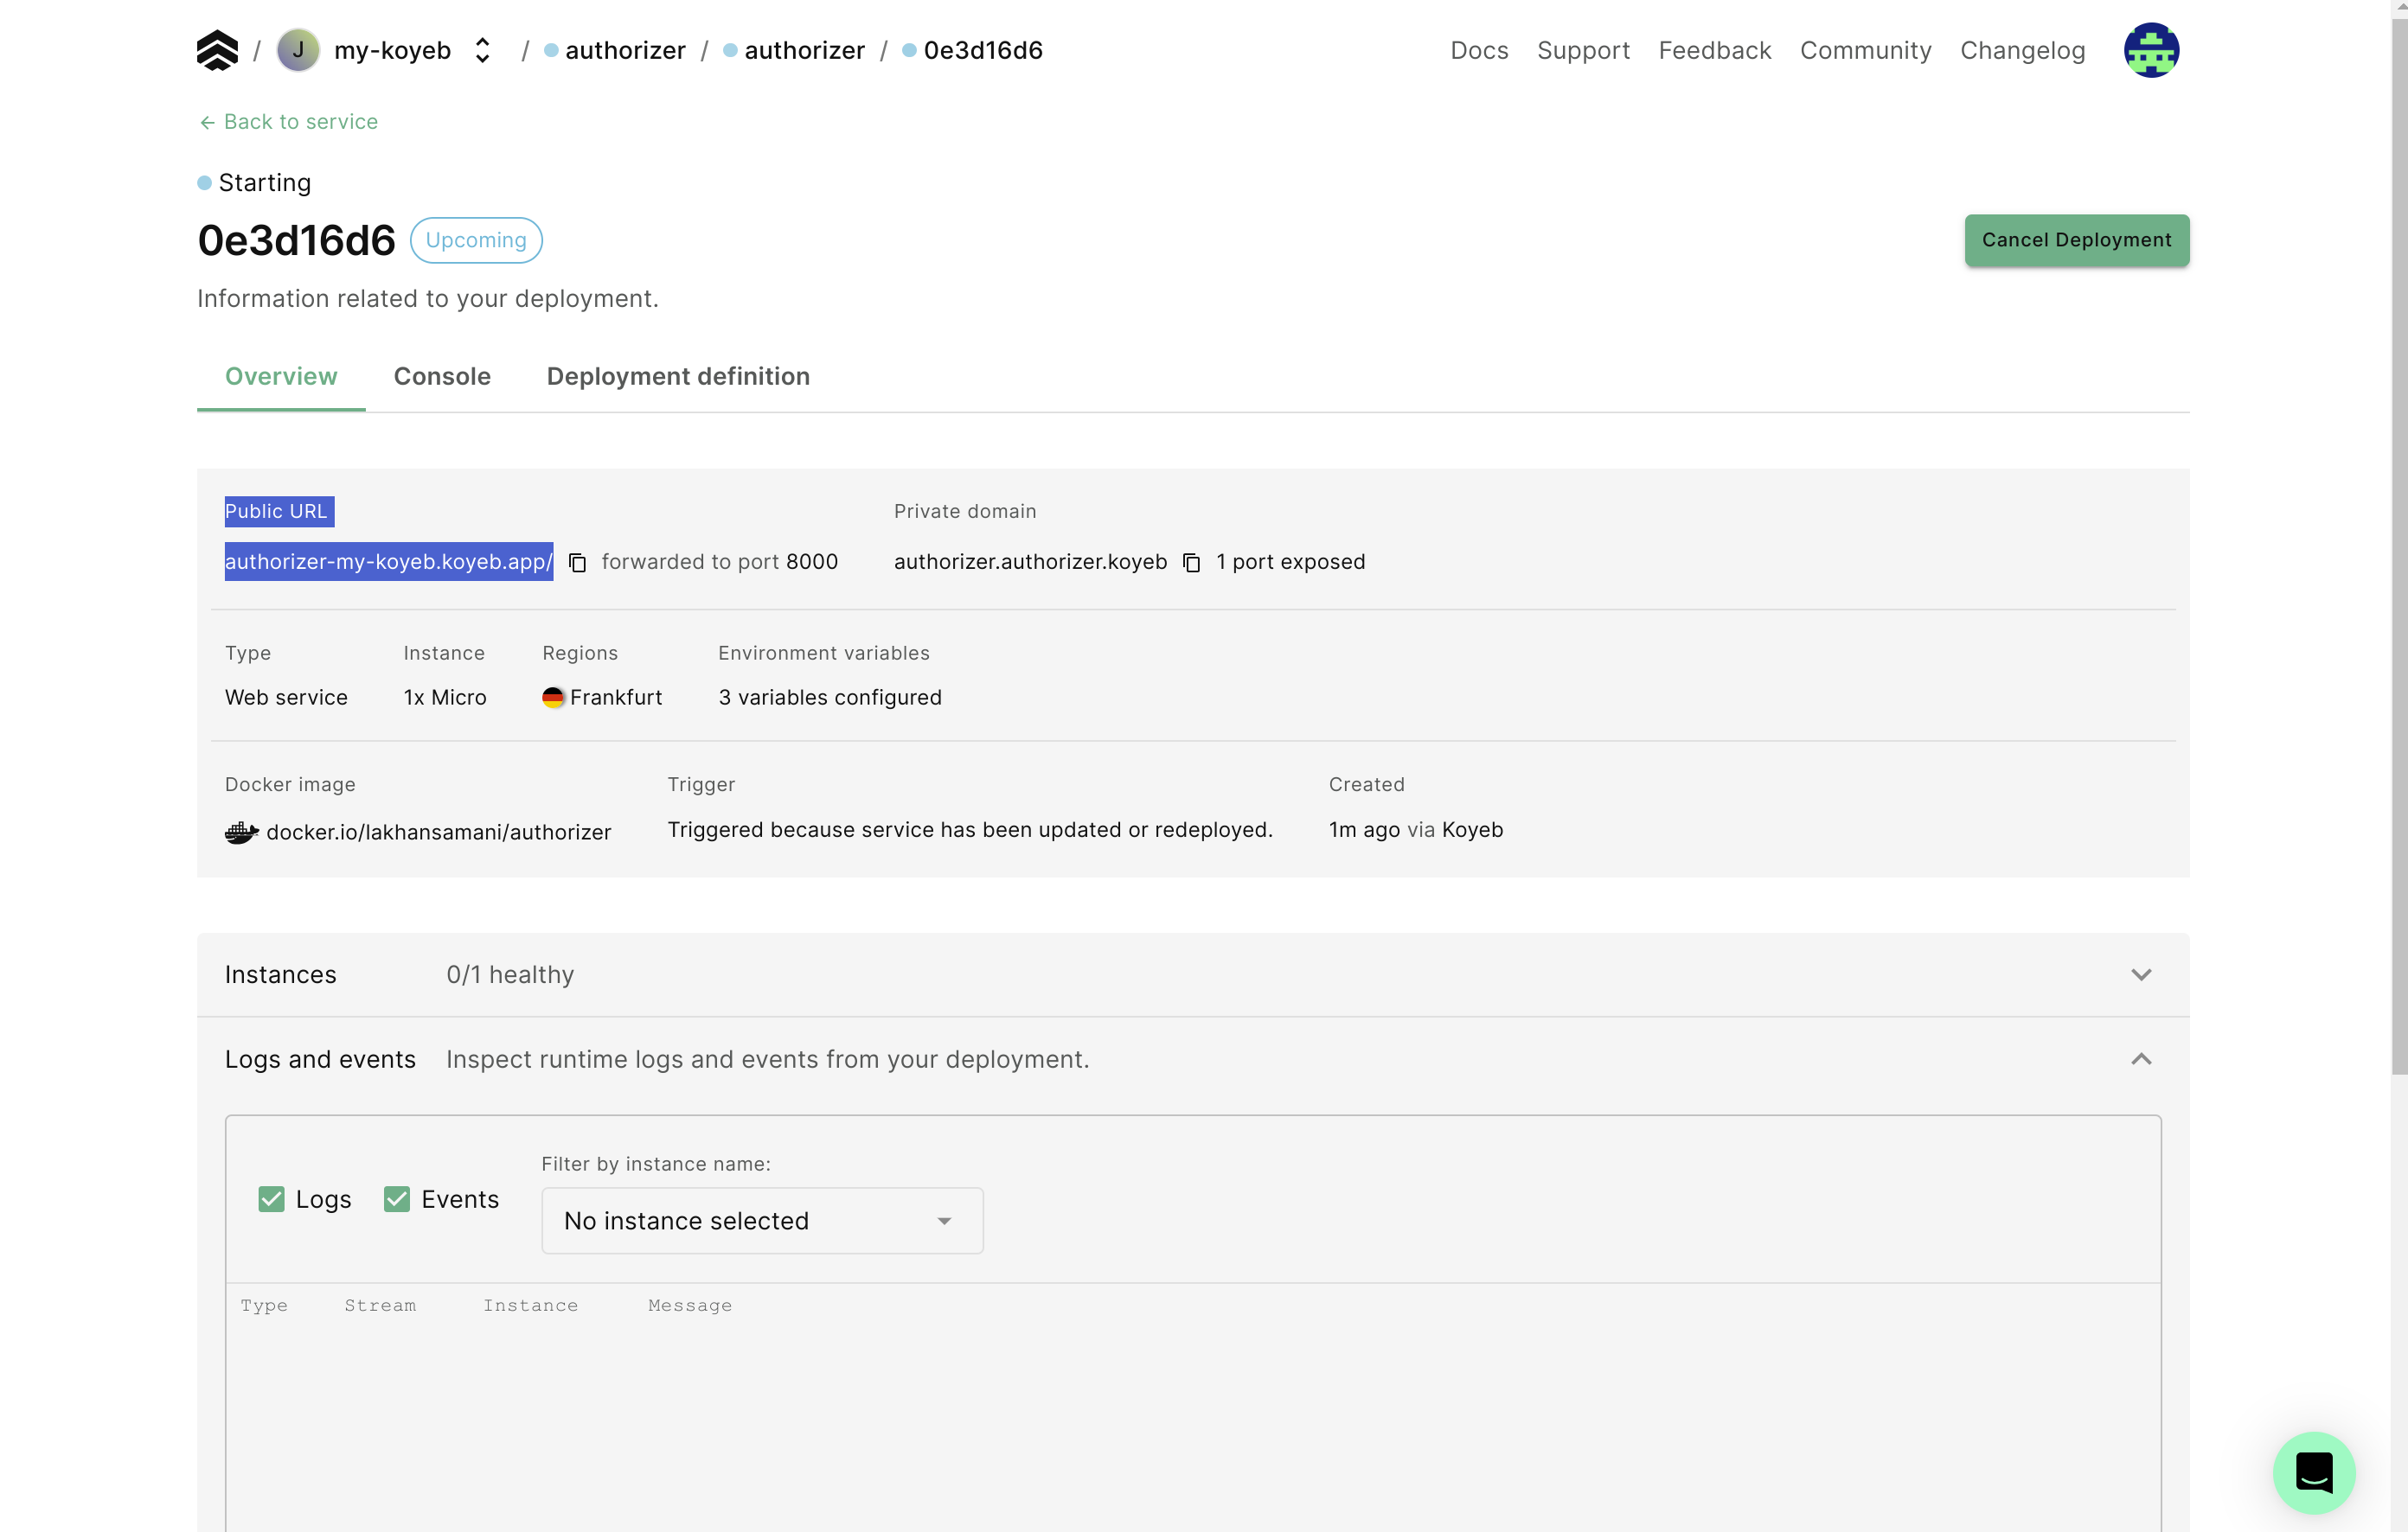Follow the Back to service link
Viewport: 2408px width, 1532px height.
click(x=287, y=122)
